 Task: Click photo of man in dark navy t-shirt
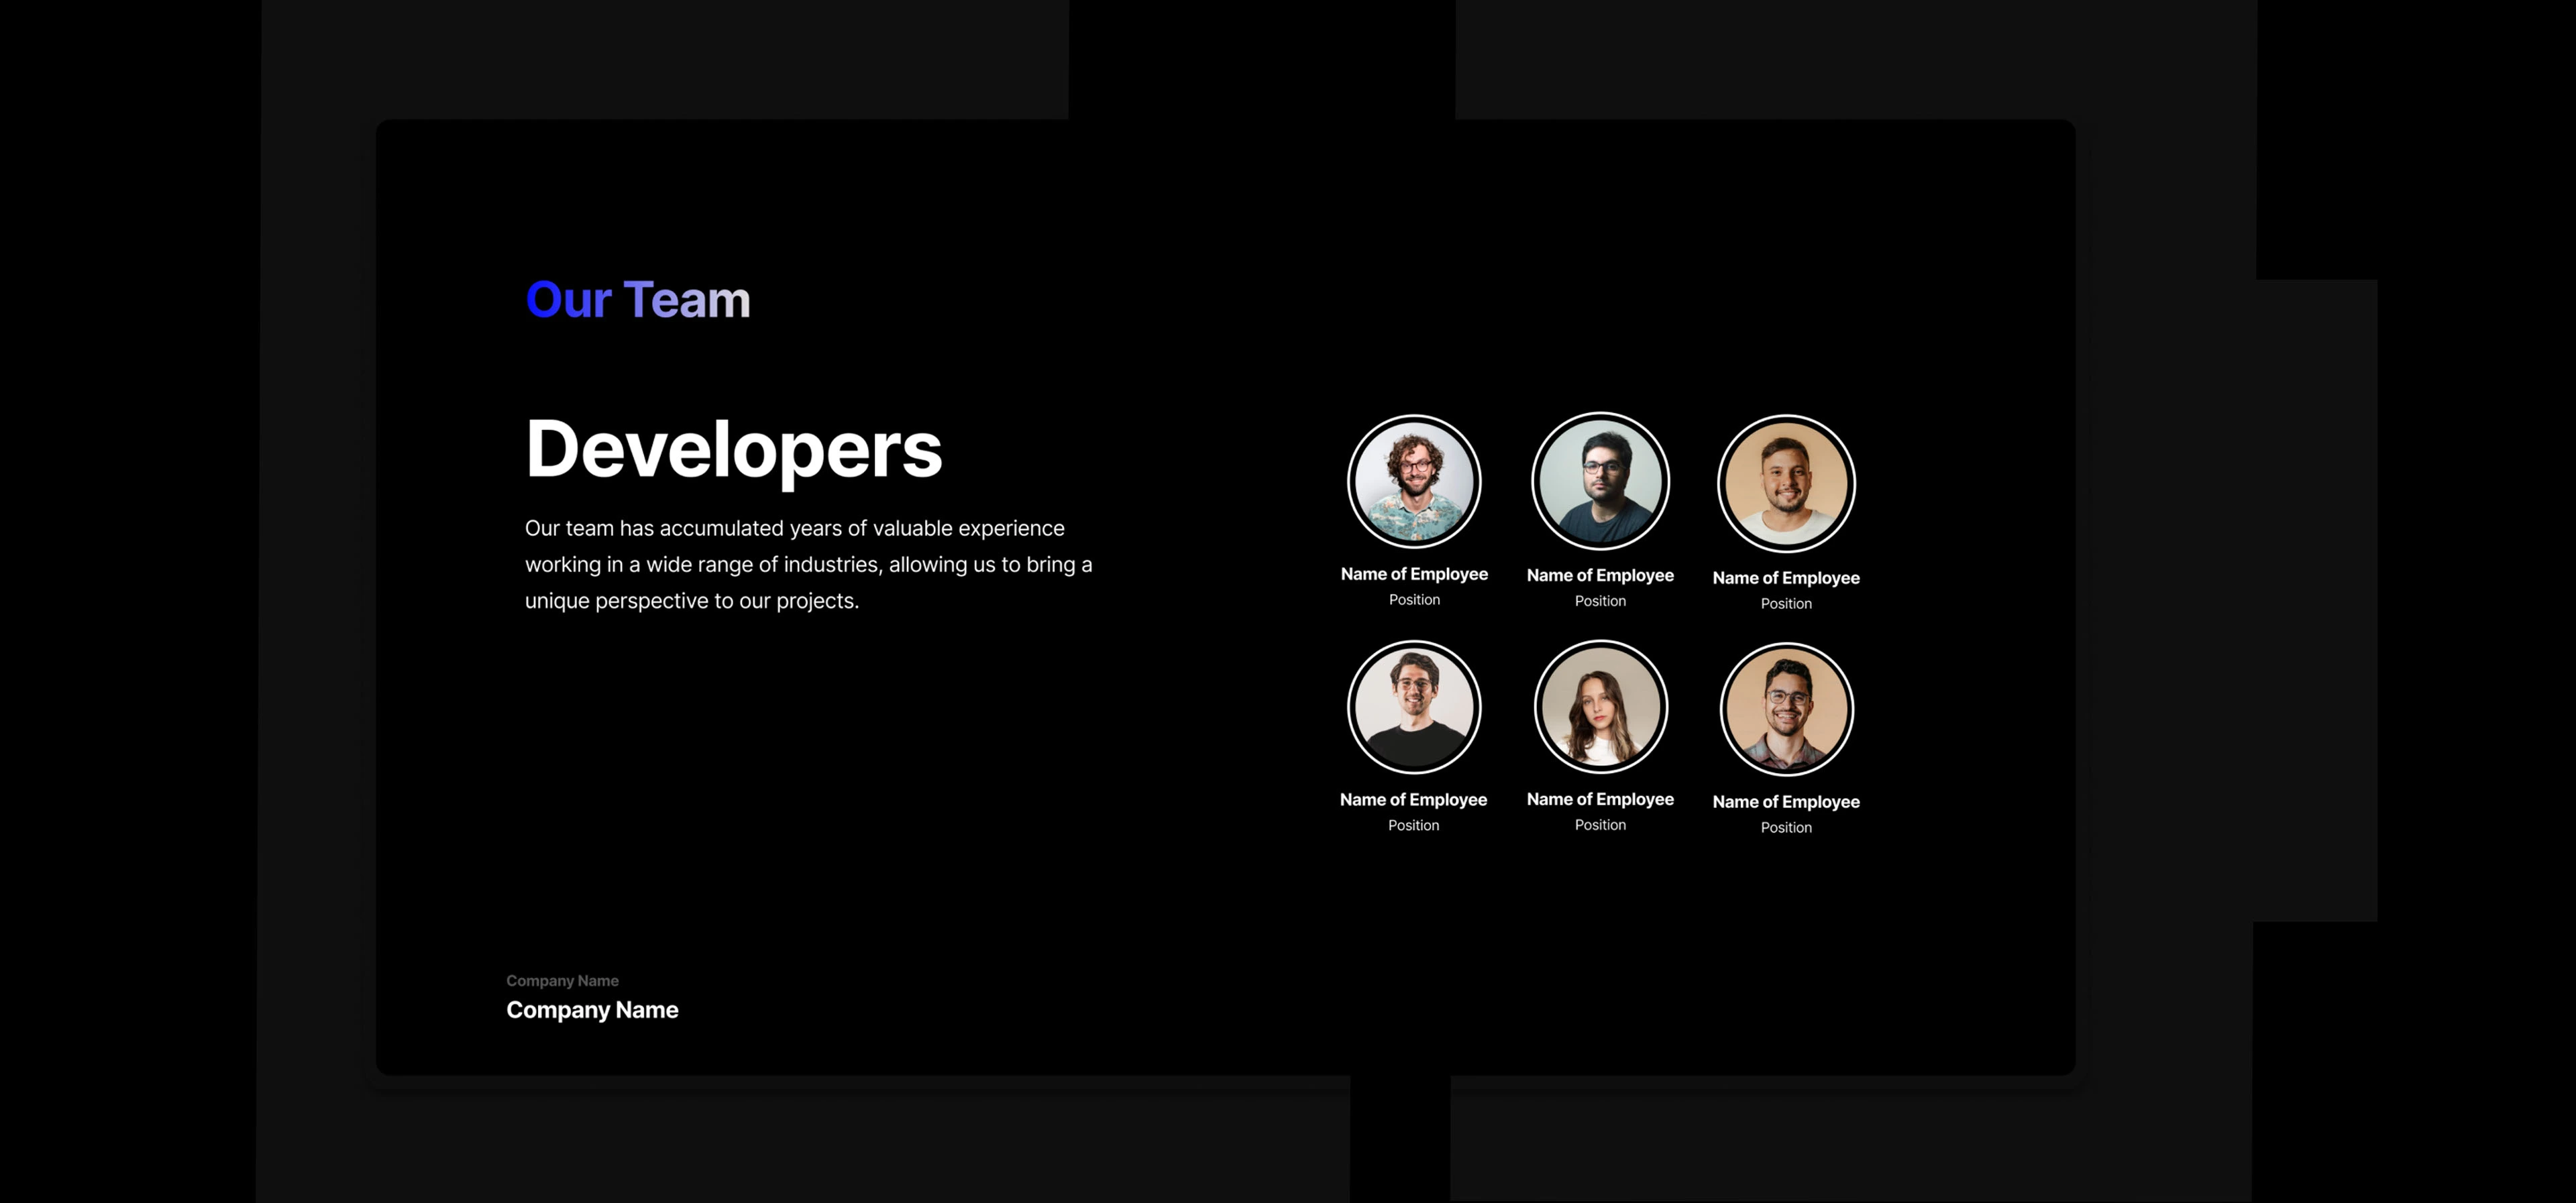[1600, 481]
